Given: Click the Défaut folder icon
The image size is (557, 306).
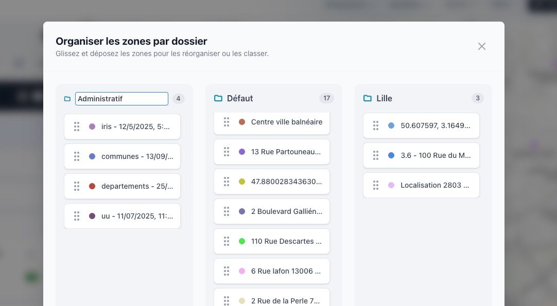Looking at the screenshot, I should (x=218, y=98).
